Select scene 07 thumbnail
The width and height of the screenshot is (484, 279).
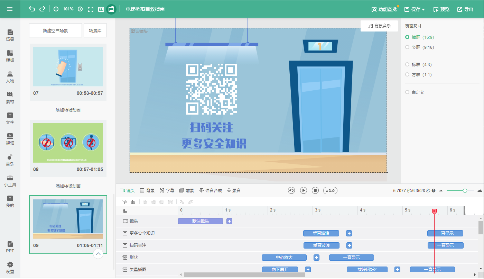[68, 66]
